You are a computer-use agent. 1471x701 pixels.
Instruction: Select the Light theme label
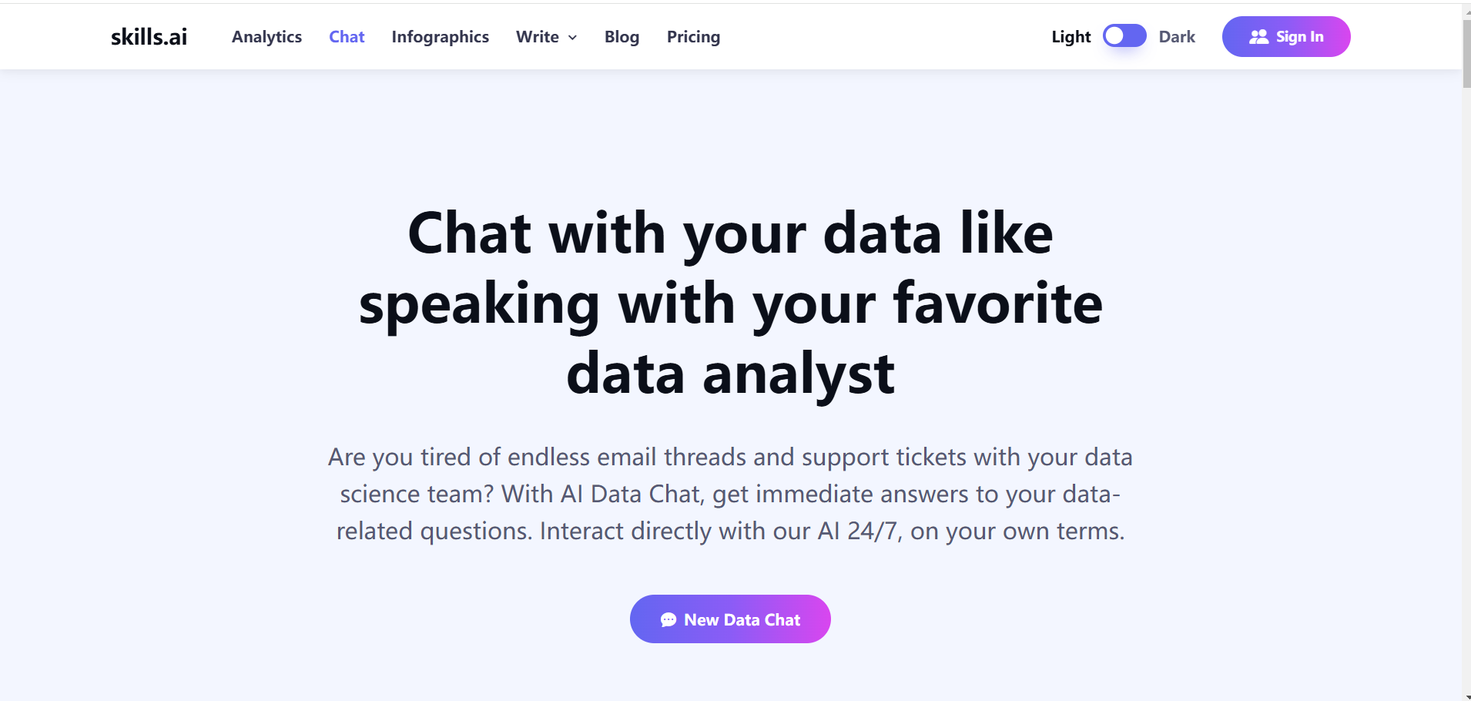pyautogui.click(x=1071, y=37)
